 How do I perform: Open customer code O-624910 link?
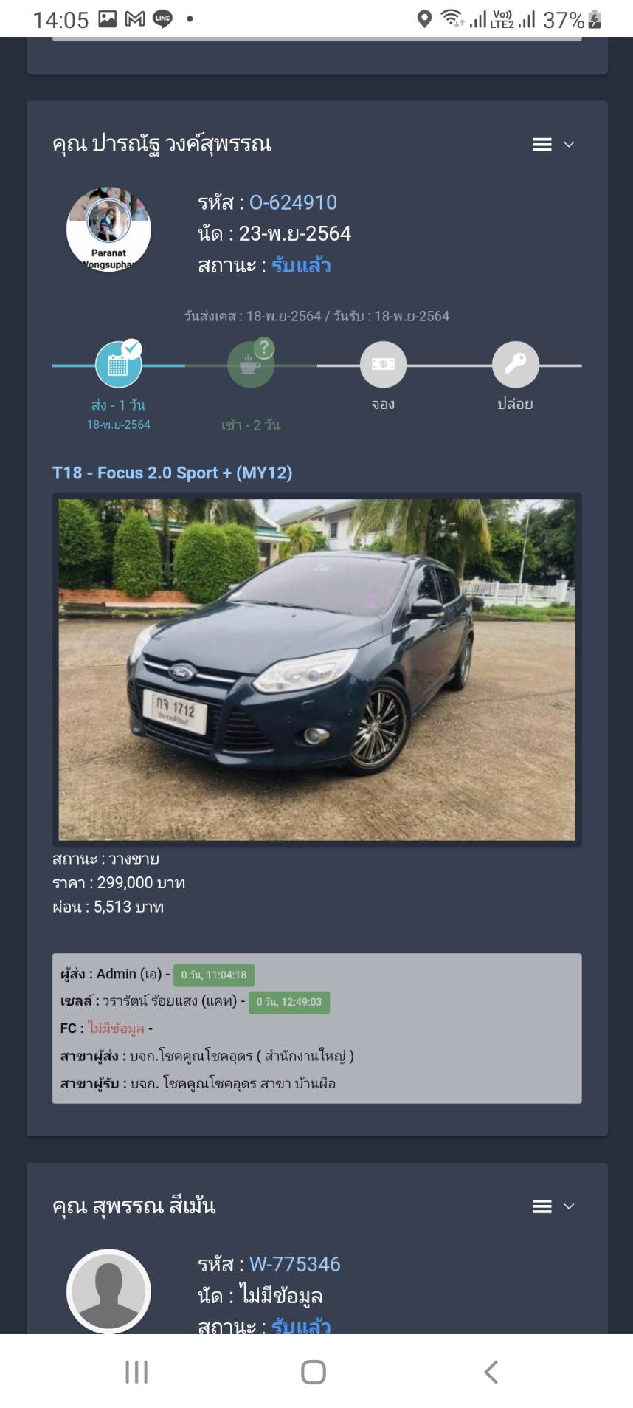[x=293, y=202]
